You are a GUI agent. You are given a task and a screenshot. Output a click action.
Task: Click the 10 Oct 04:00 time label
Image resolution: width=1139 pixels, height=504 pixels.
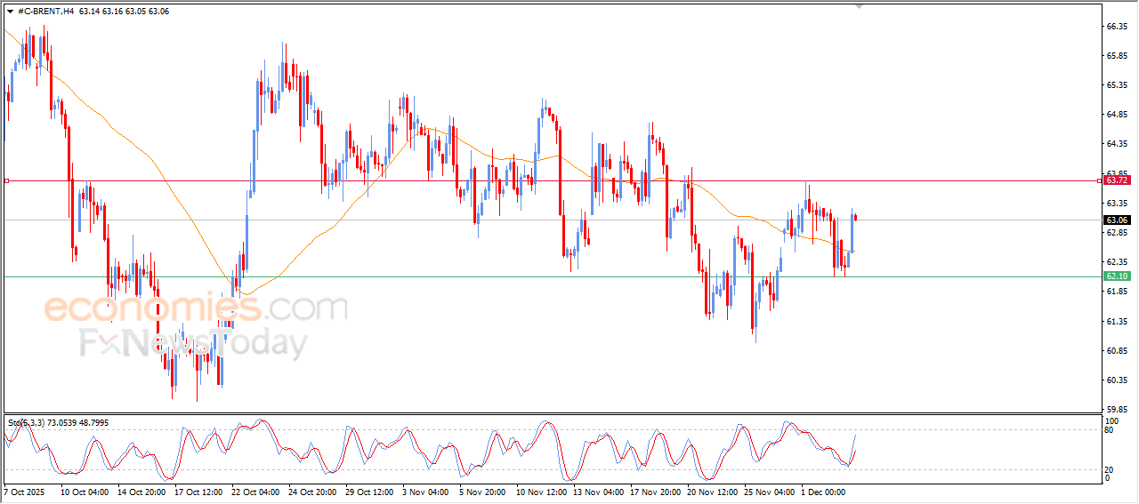85,491
